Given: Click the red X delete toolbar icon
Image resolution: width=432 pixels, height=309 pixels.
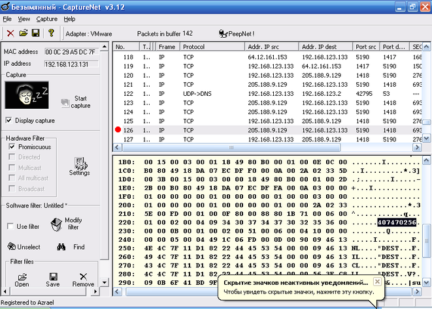Looking at the screenshot, I should click(x=10, y=33).
